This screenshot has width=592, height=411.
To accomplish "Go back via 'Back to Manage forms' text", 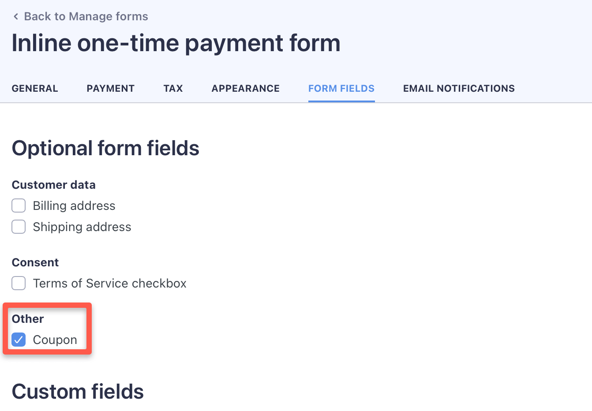I will pos(86,17).
